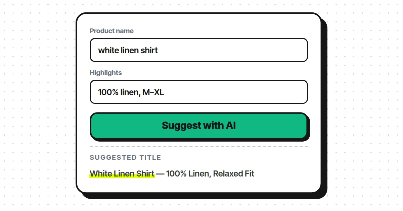Click the Product name label
Screen dimensions: 403x211
coord(111,31)
